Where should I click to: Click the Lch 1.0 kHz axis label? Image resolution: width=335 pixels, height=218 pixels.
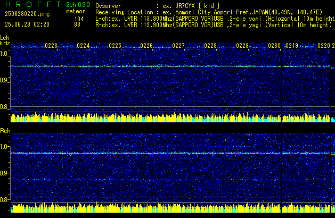[4, 54]
